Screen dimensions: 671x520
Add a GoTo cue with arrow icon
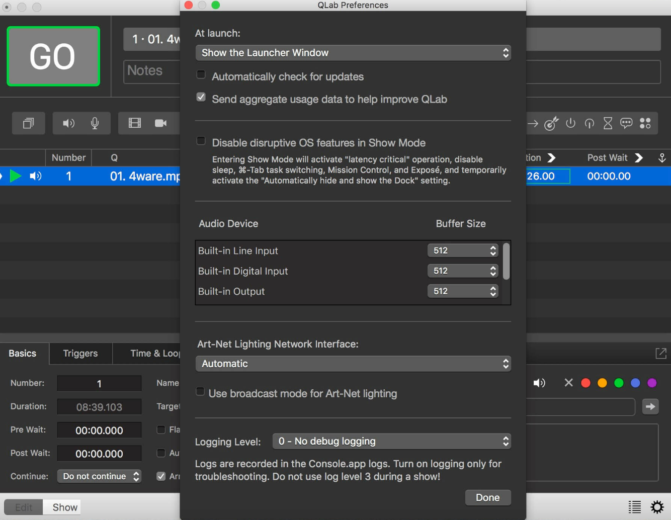click(x=533, y=123)
